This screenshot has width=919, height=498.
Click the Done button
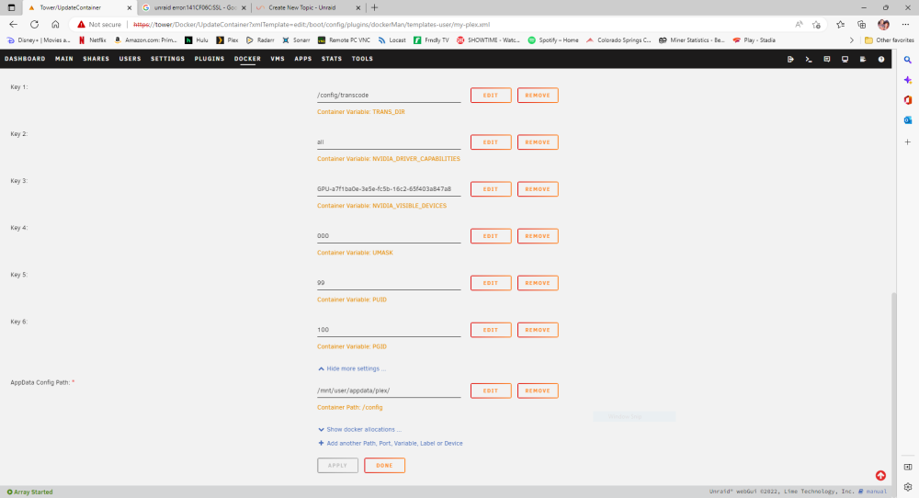tap(384, 465)
